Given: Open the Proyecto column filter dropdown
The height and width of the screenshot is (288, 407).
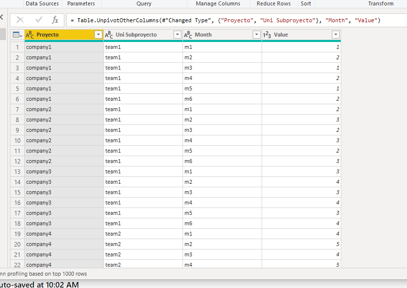Looking at the screenshot, I should tap(98, 35).
